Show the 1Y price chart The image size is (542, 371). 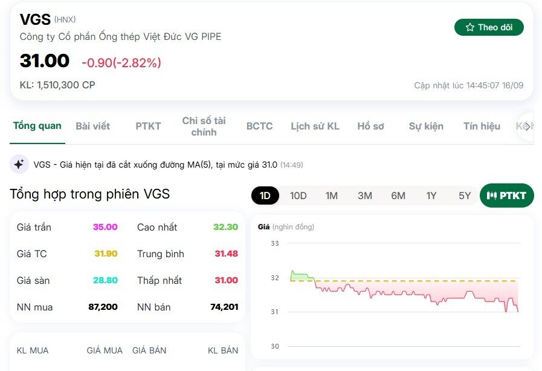pos(431,195)
